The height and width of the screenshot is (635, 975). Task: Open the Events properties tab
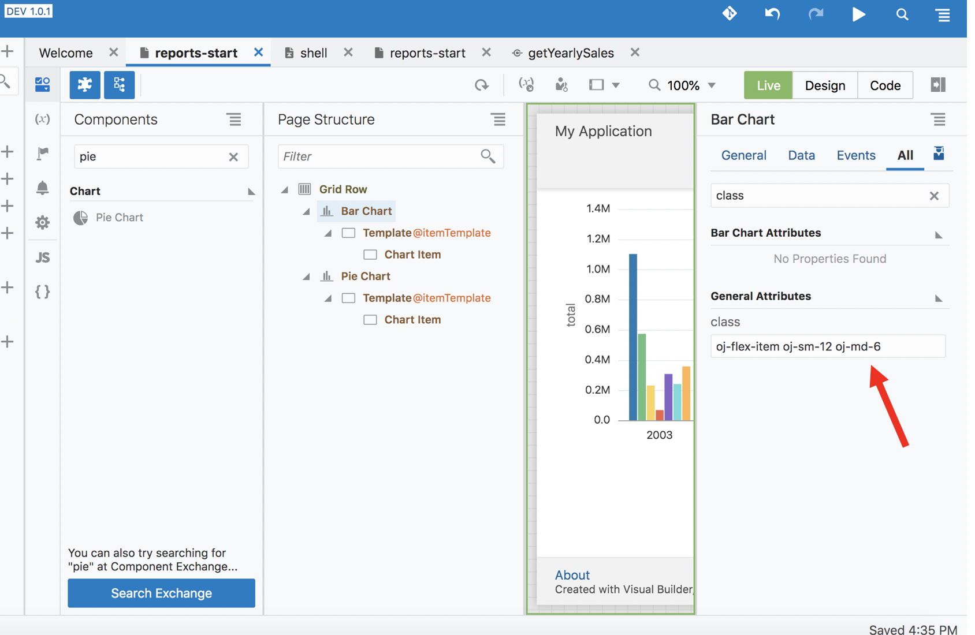coord(855,155)
